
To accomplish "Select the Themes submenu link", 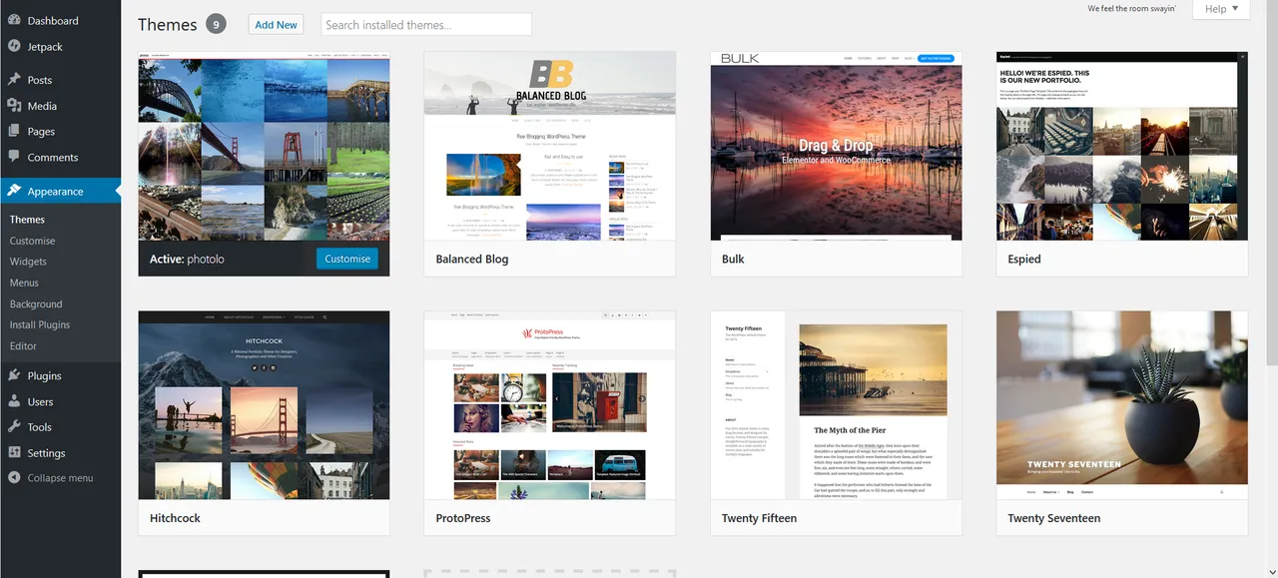I will (27, 220).
